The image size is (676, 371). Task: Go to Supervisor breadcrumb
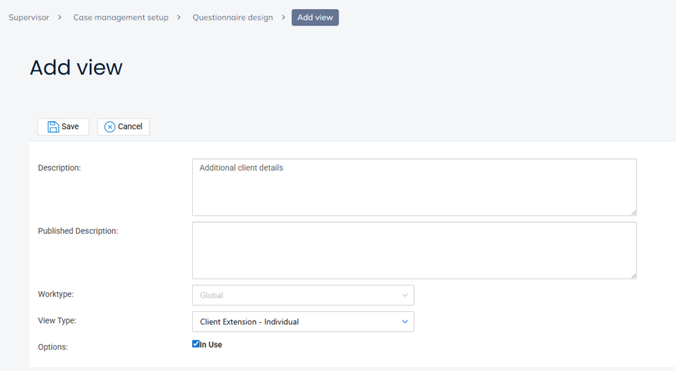click(x=28, y=17)
